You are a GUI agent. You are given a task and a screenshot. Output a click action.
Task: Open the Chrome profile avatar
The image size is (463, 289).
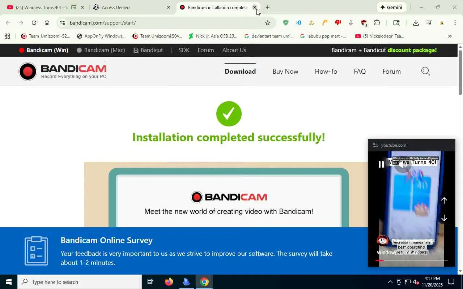click(442, 23)
